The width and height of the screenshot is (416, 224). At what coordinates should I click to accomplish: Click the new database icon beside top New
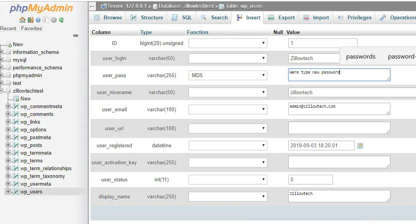9,44
